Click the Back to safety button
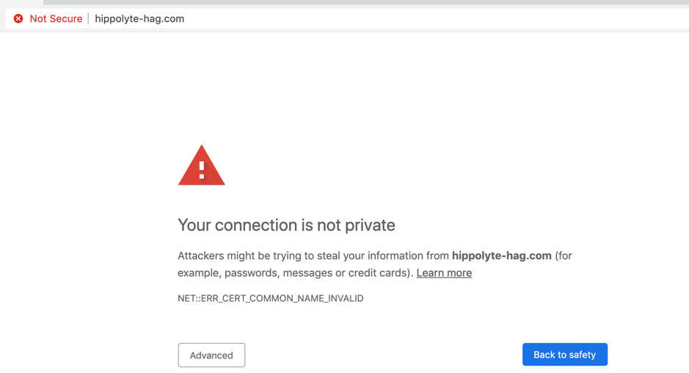Screen dimensions: 689x373 click(564, 355)
